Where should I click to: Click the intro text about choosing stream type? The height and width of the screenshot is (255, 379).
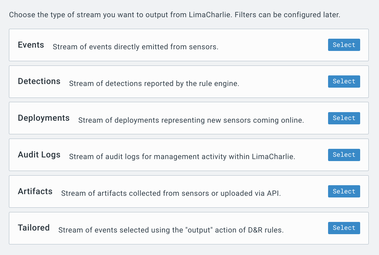(x=175, y=15)
